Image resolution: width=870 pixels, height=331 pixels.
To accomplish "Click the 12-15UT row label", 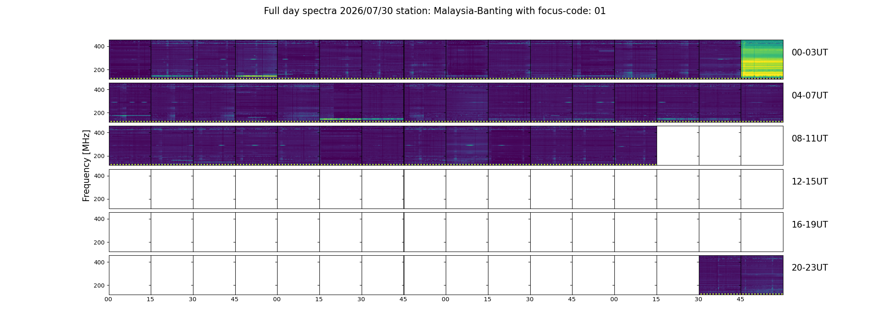I will [810, 182].
